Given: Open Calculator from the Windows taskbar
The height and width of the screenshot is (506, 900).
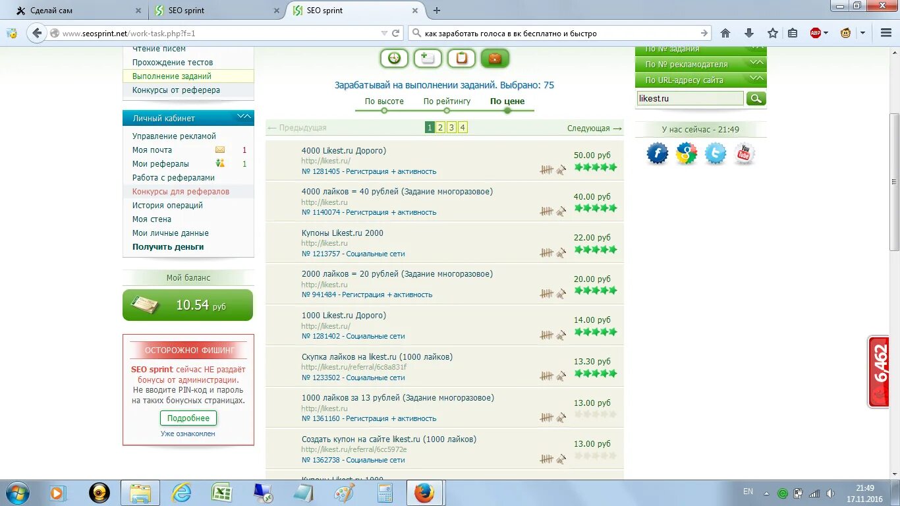Looking at the screenshot, I should pos(385,493).
